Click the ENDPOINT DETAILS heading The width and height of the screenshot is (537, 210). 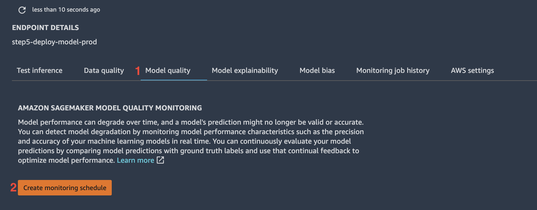pos(45,28)
